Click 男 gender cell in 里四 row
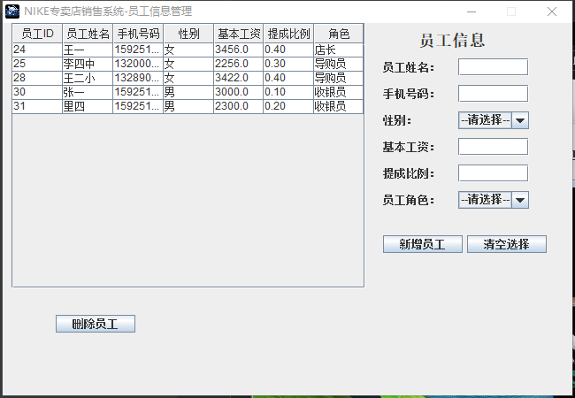 188,106
